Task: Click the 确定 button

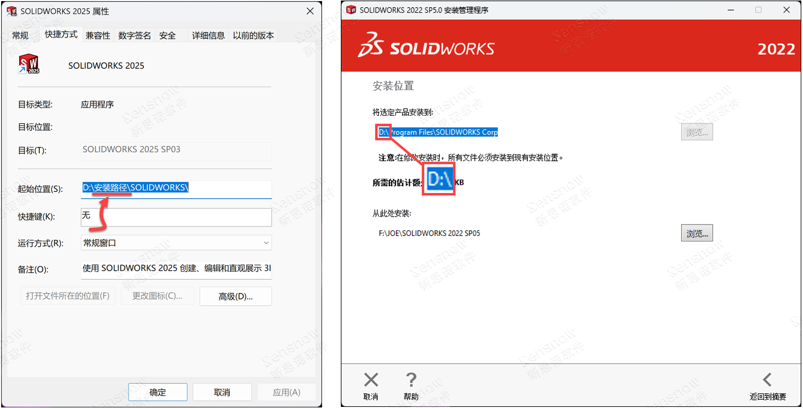Action: pos(158,392)
